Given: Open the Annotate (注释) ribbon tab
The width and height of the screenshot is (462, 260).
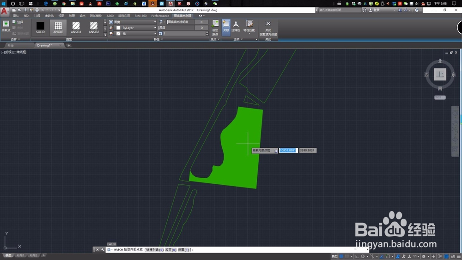Looking at the screenshot, I should [37, 16].
